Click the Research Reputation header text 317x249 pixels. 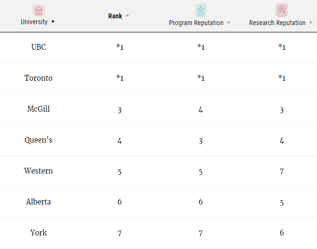(x=277, y=23)
